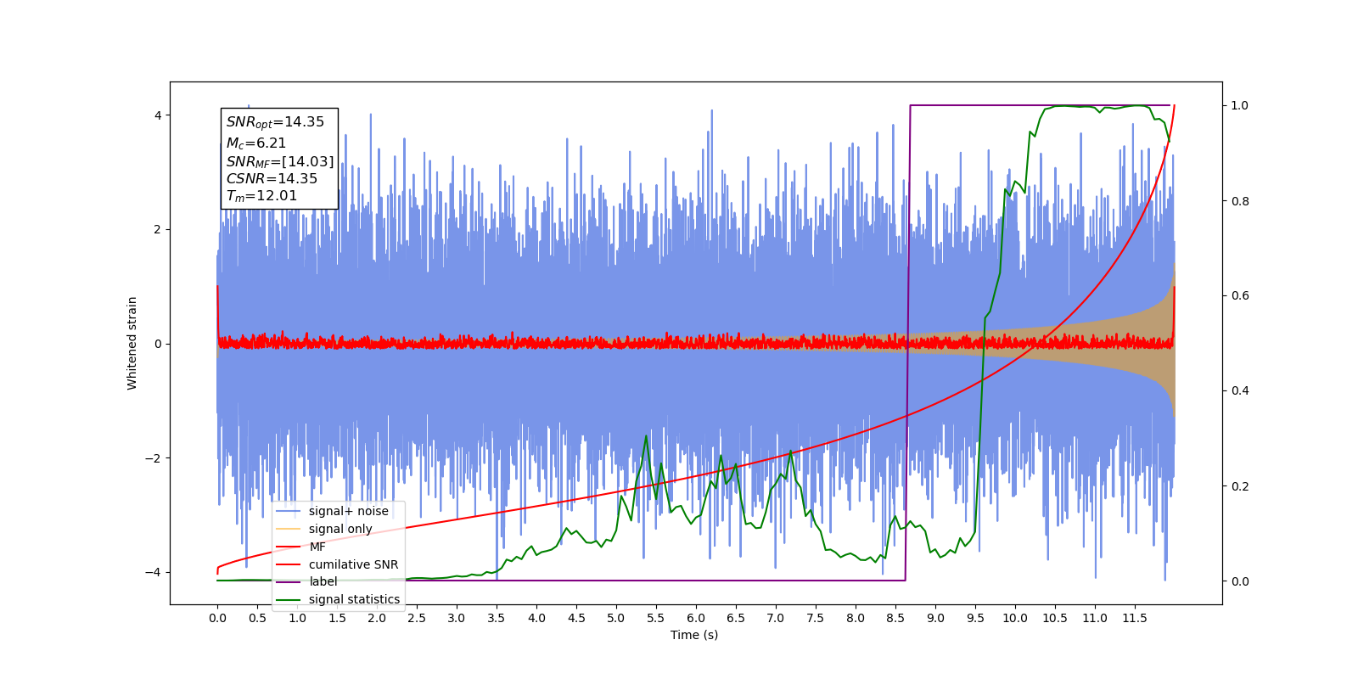The image size is (1358, 679).
Task: Click the Tm=12.01 annotation text
Action: pyautogui.click(x=261, y=196)
